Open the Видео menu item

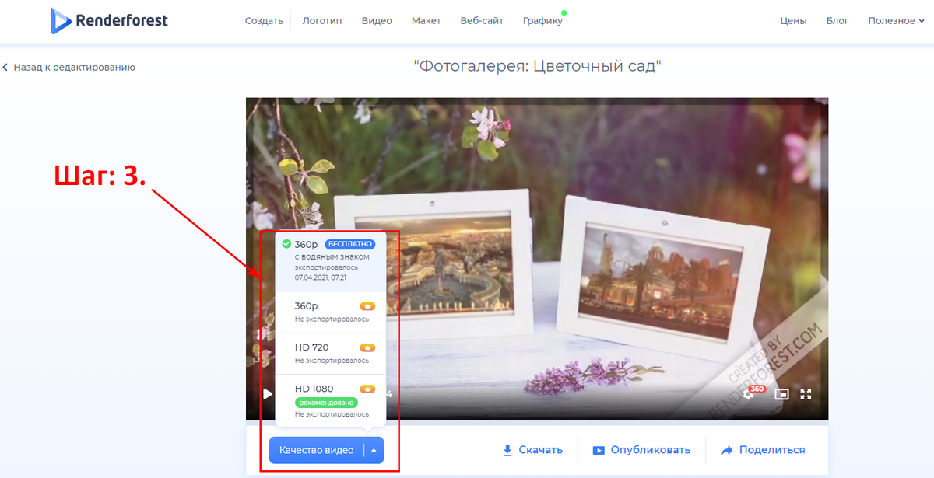[377, 21]
